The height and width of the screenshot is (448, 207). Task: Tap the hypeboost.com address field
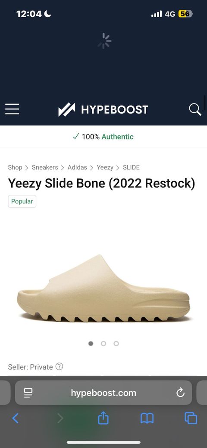point(103,393)
